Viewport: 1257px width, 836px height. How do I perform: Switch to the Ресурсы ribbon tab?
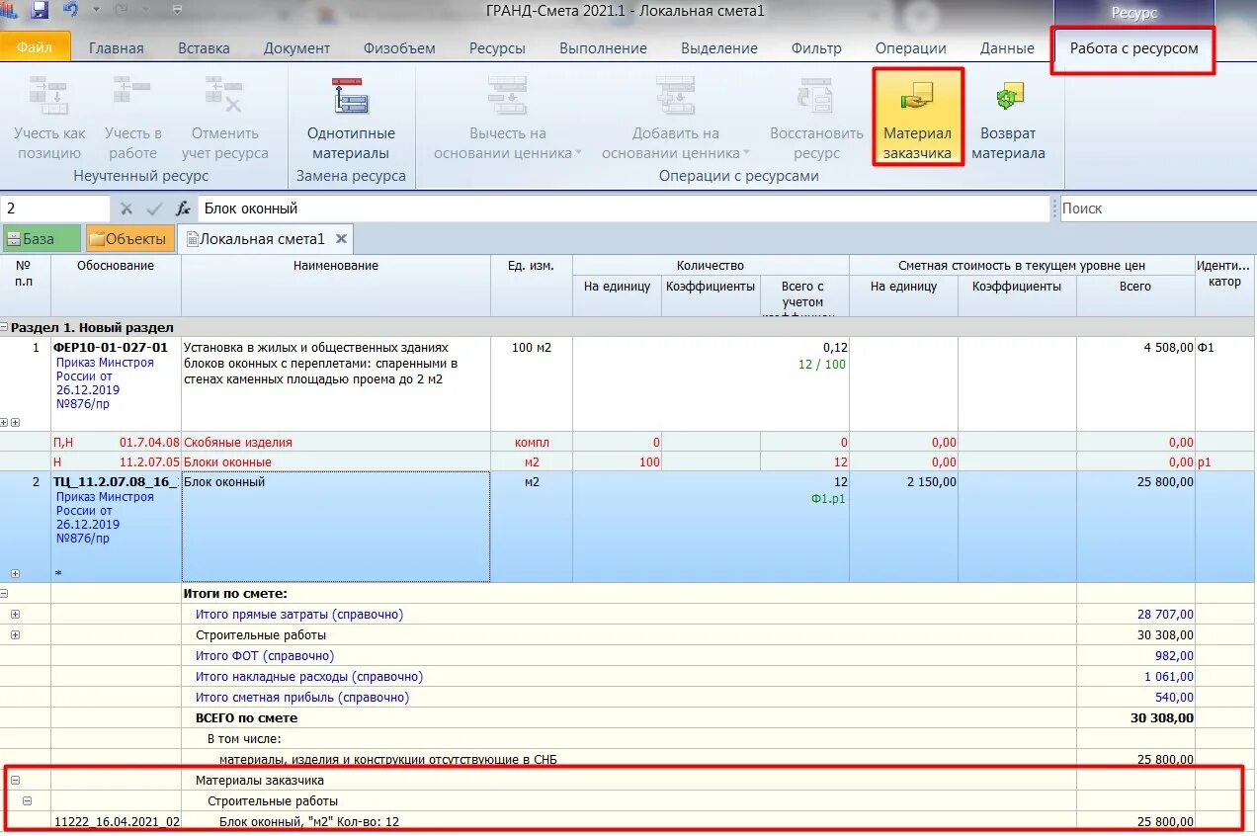tap(497, 48)
